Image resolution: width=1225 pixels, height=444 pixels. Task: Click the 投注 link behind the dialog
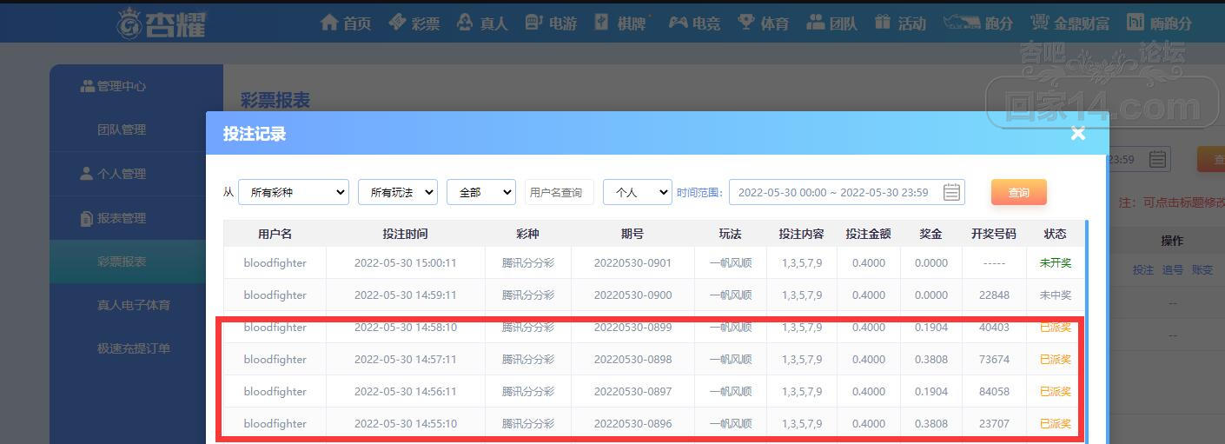pyautogui.click(x=1143, y=270)
